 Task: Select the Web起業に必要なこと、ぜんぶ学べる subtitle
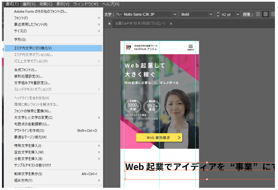[151, 83]
